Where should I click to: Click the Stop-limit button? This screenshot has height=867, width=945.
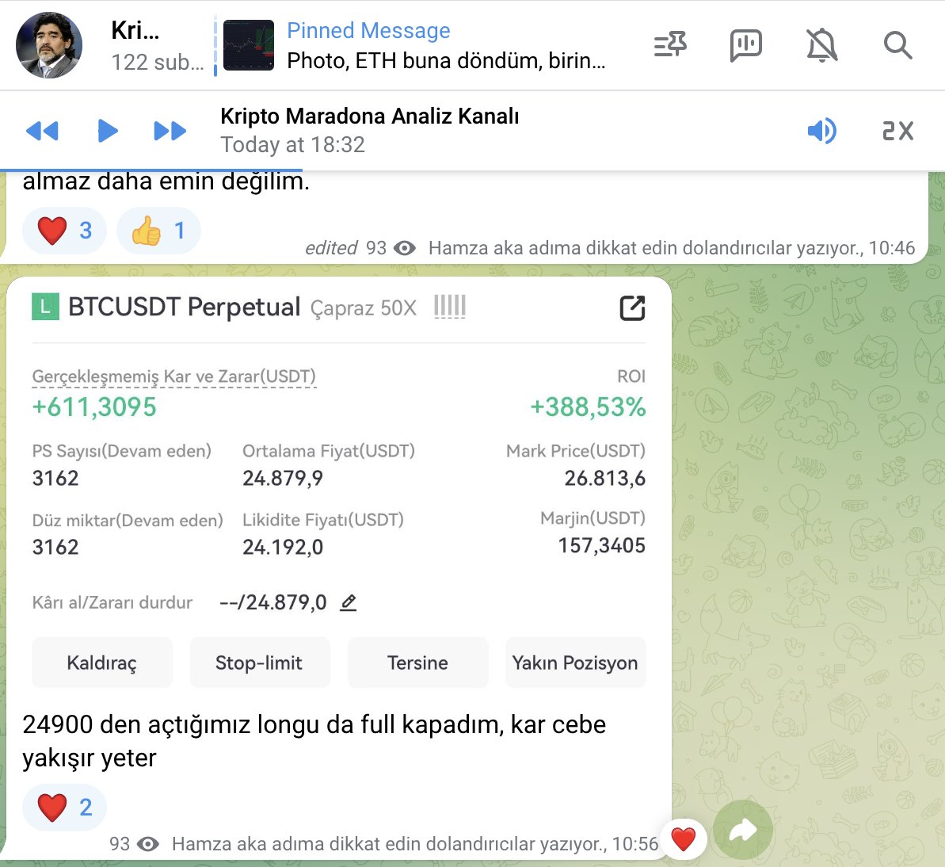[x=259, y=663]
